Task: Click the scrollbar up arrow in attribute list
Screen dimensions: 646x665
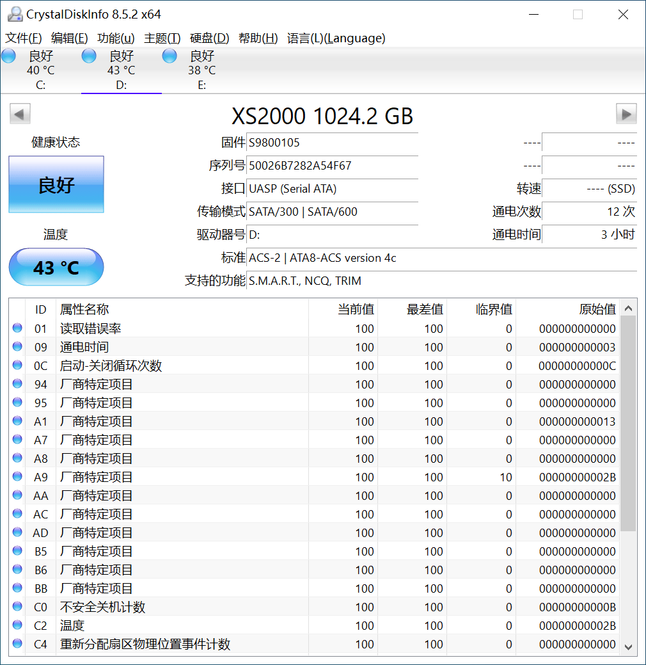Action: pos(628,308)
